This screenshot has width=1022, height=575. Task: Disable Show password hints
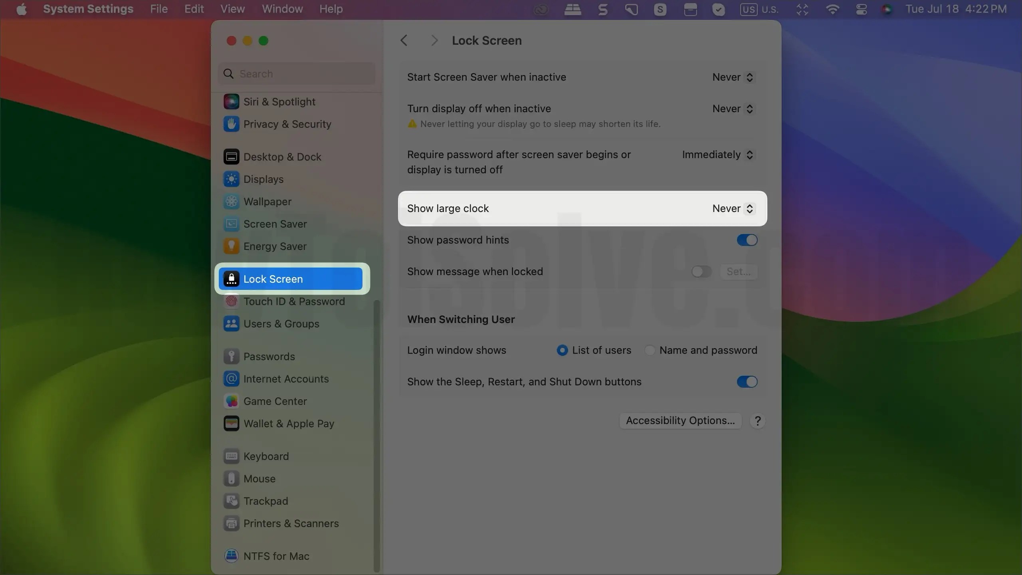(x=746, y=240)
